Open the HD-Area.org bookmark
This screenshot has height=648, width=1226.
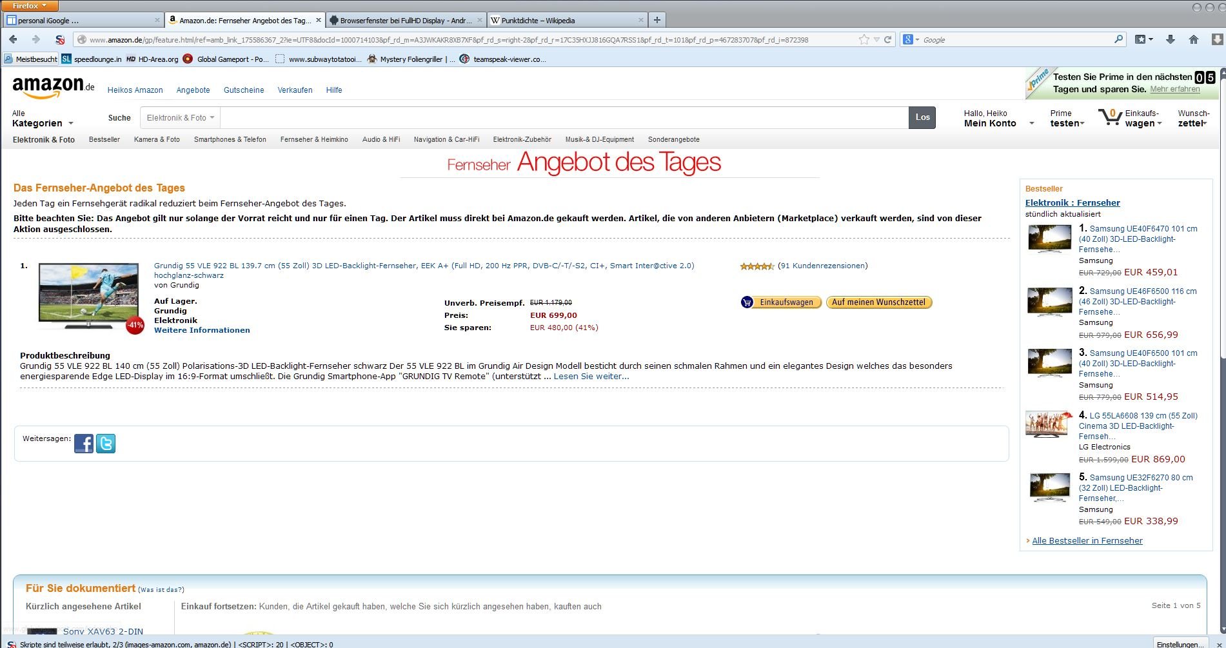[x=152, y=59]
